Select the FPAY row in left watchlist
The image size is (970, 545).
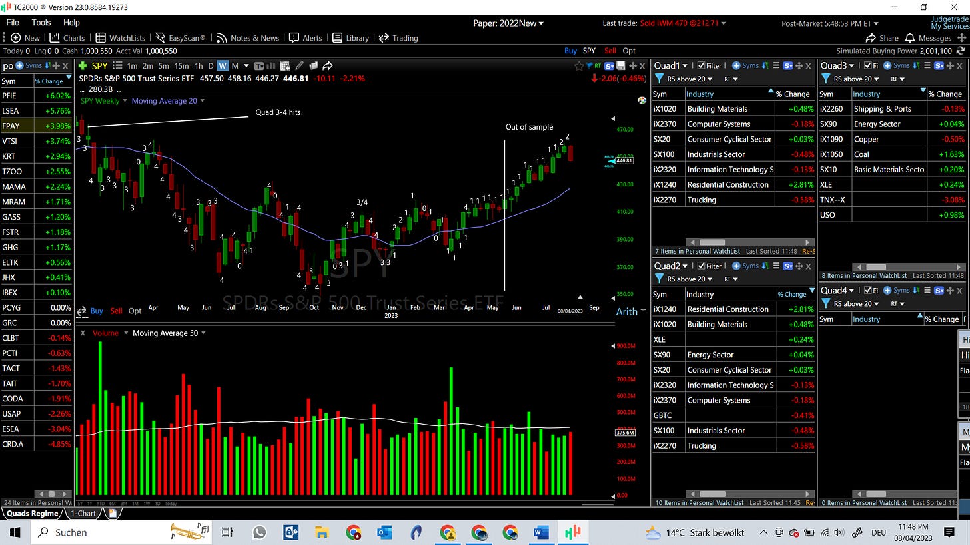[x=36, y=126]
